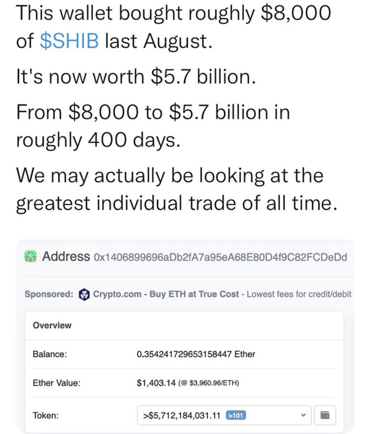
Task: Click the Balance label
Action: 50,354
